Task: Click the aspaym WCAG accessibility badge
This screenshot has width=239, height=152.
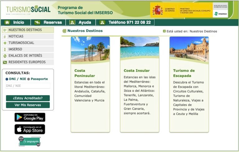Action: (30, 141)
